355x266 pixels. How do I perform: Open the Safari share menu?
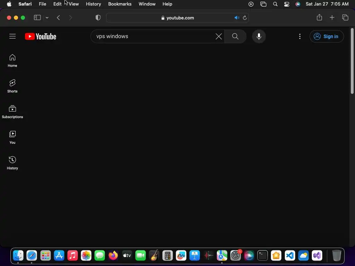coord(319,17)
